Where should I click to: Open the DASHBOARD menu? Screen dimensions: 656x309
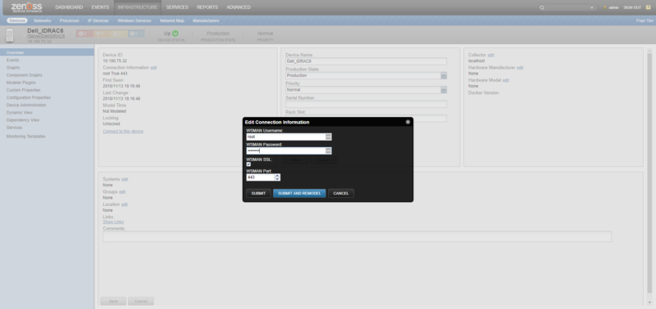click(x=69, y=7)
